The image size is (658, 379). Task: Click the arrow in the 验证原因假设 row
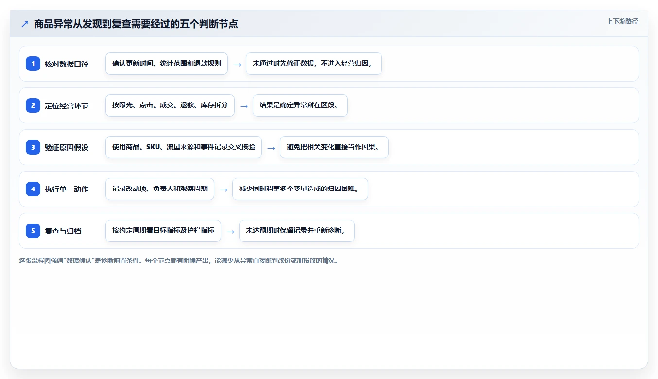pos(271,148)
